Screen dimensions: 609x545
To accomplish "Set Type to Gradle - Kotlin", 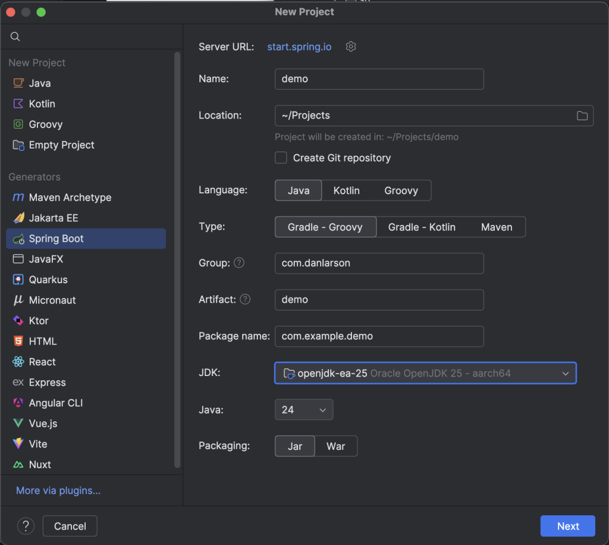I will coord(422,227).
